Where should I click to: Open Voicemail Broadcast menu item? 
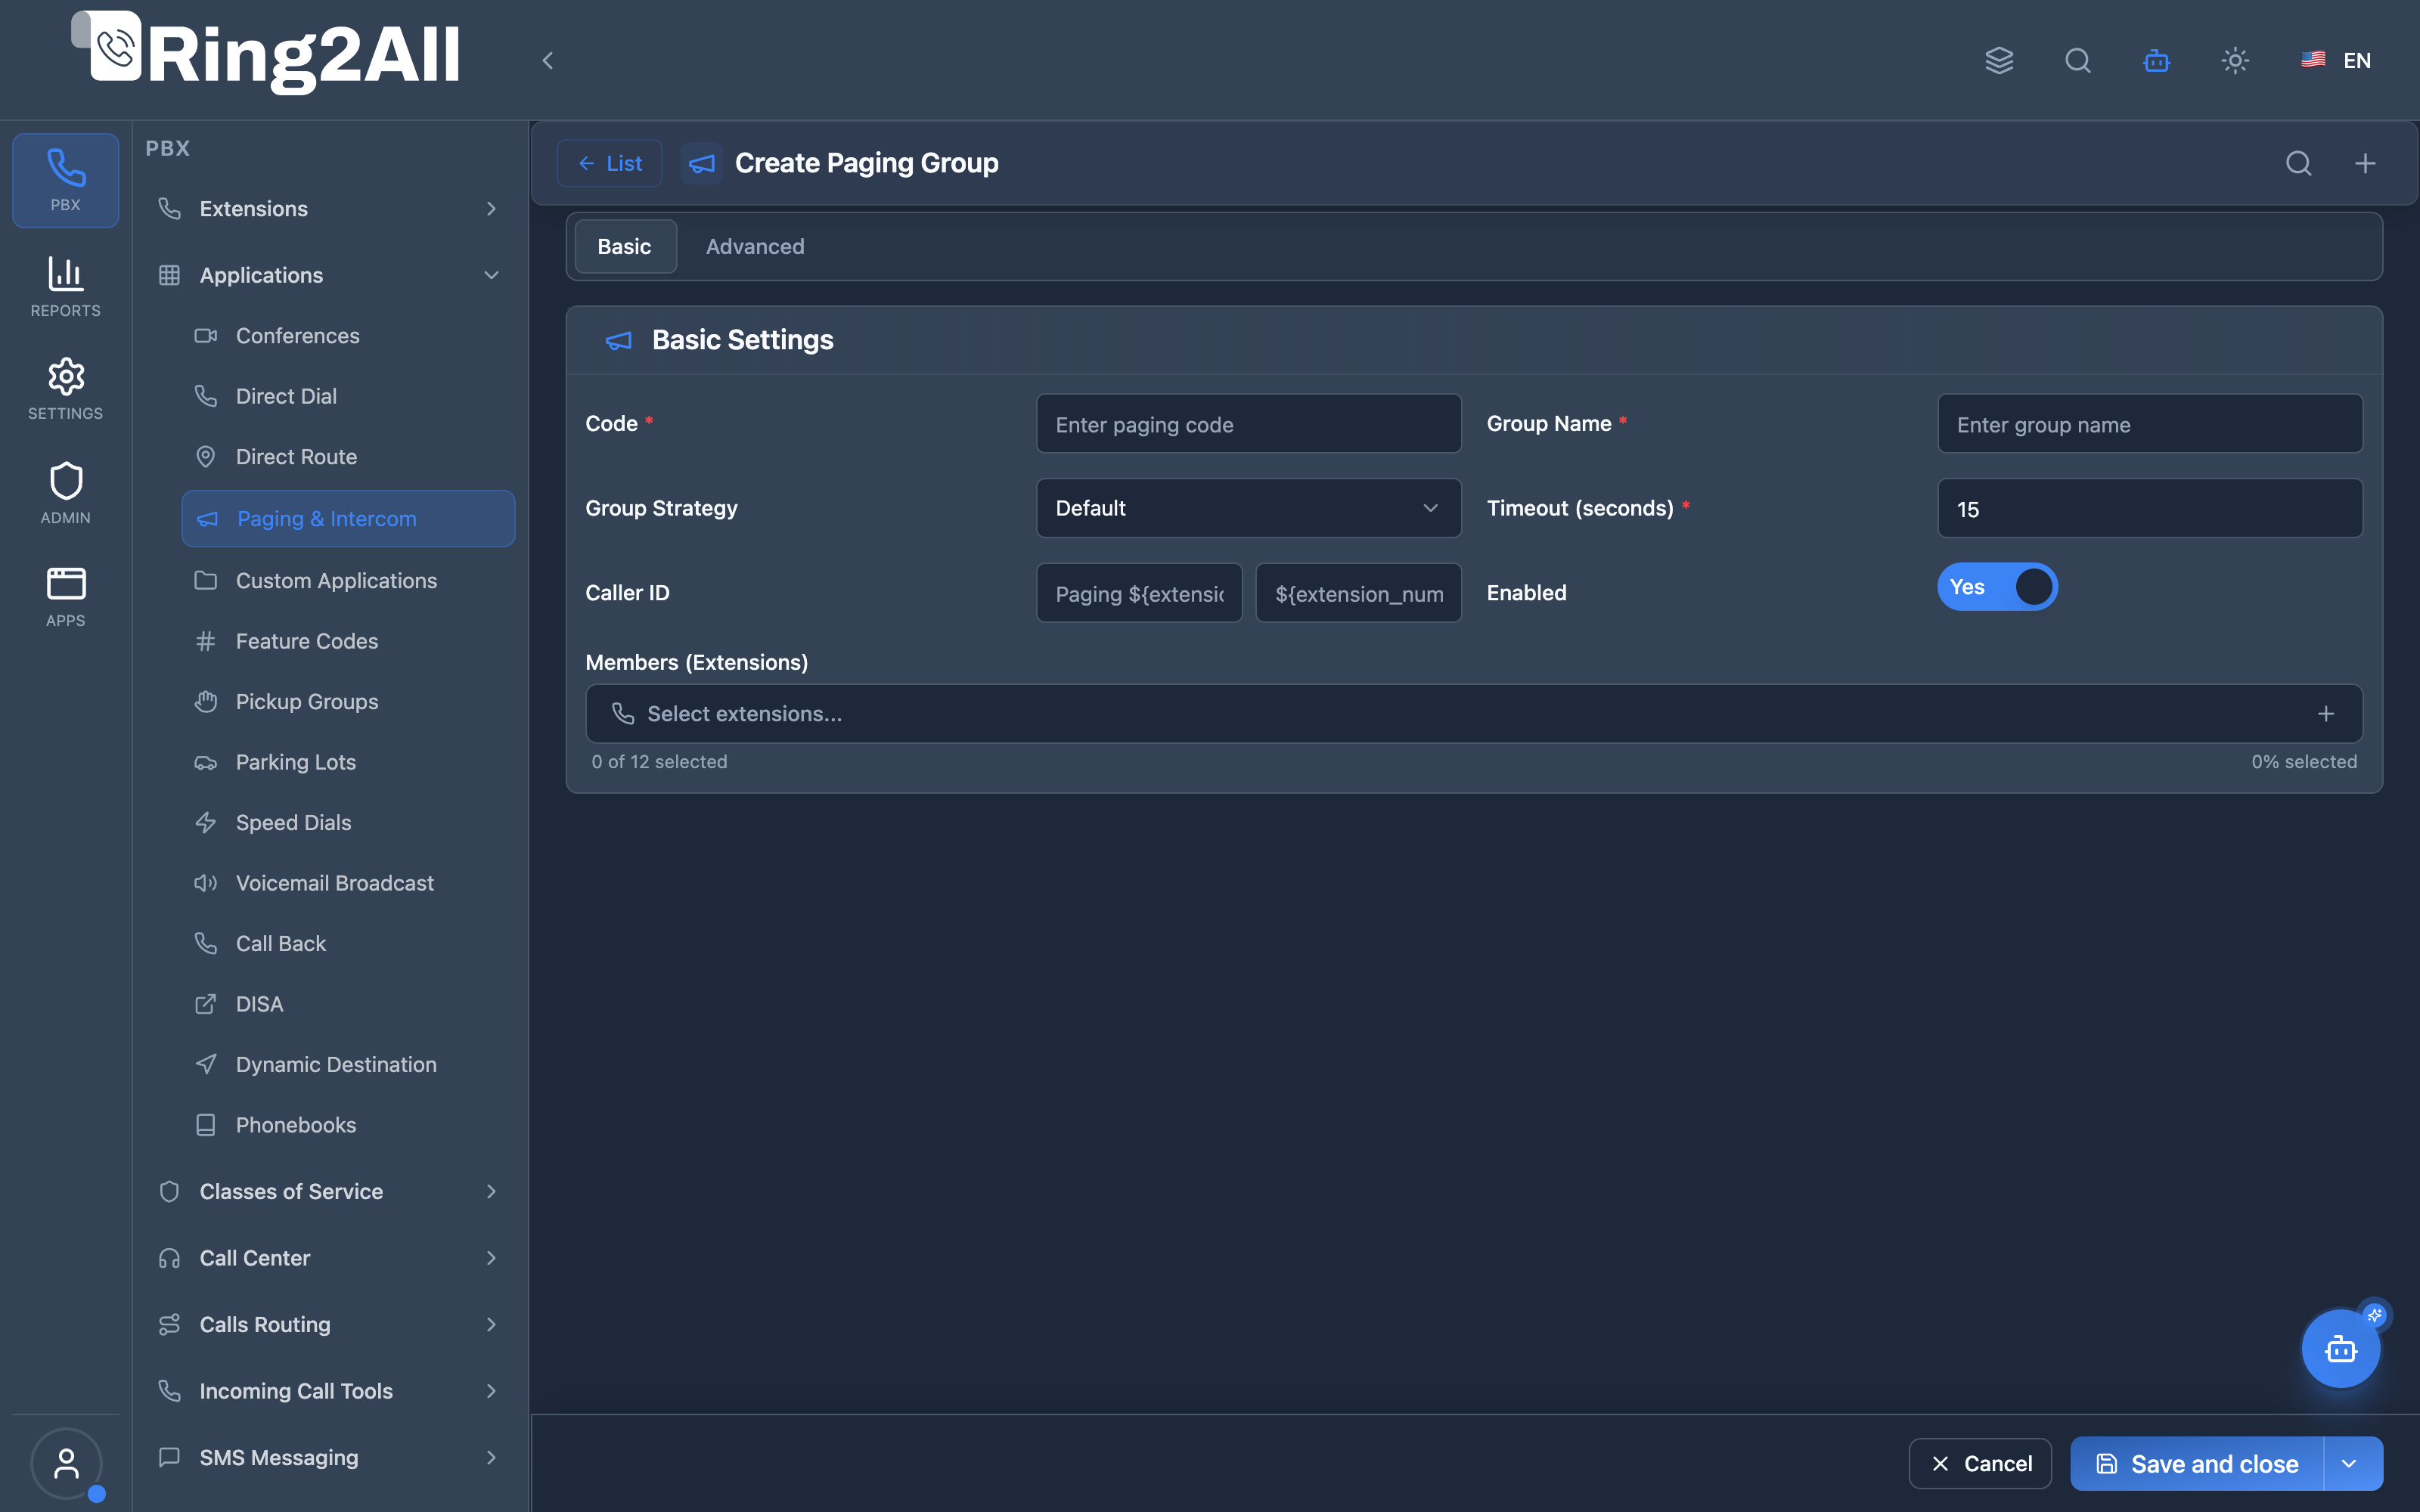coord(347,883)
